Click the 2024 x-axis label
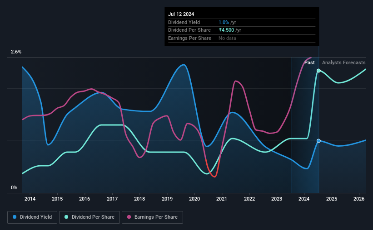Image resolution: width=373 pixels, height=230 pixels. pos(304,199)
